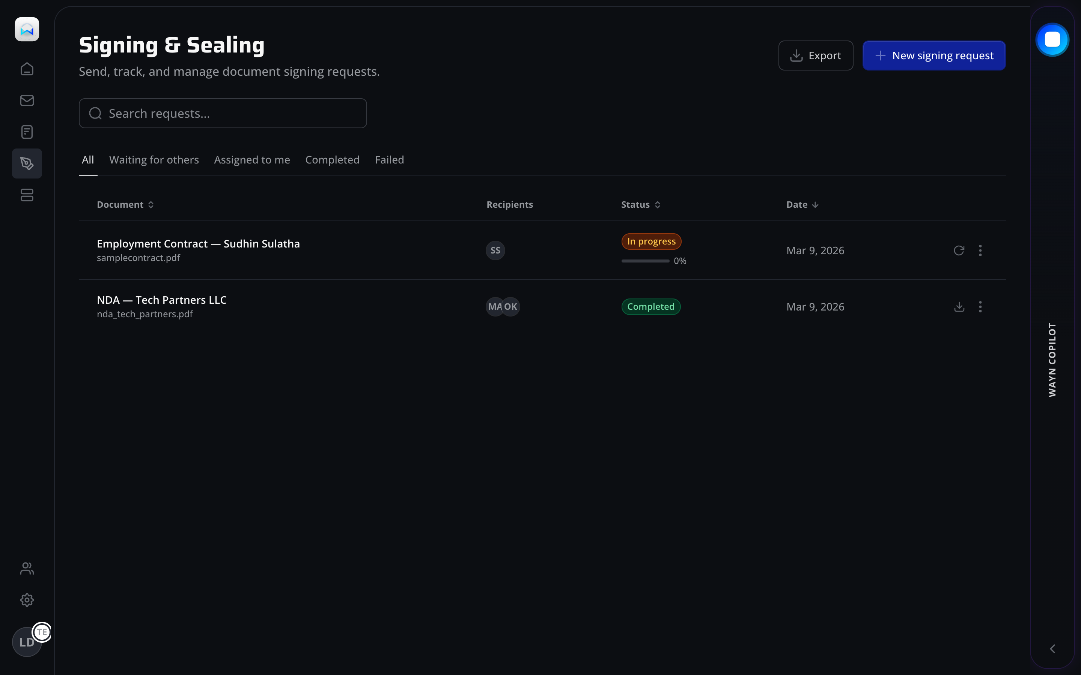This screenshot has height=675, width=1081.
Task: Open the Documents sidebar icon
Action: click(27, 132)
